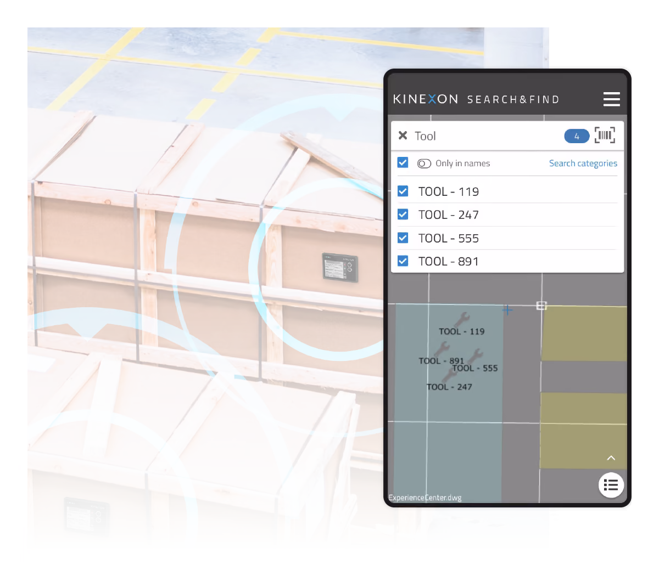The image size is (659, 576).
Task: Expand panel with the up chevron
Action: coord(611,458)
